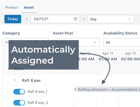The image size is (140, 107).
Task: Collapse the Rafts group row
Action: tap(9, 69)
